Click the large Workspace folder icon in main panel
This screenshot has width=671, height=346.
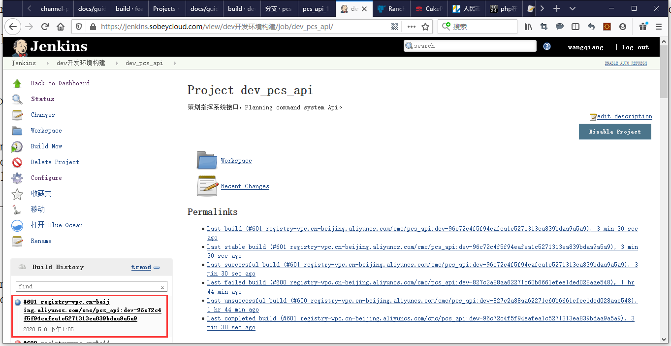207,160
